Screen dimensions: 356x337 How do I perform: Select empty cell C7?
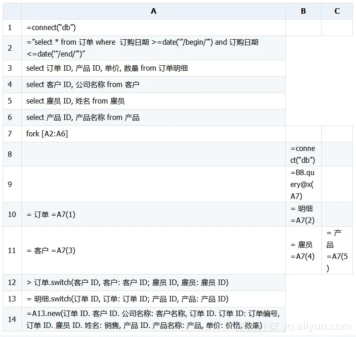pos(337,134)
